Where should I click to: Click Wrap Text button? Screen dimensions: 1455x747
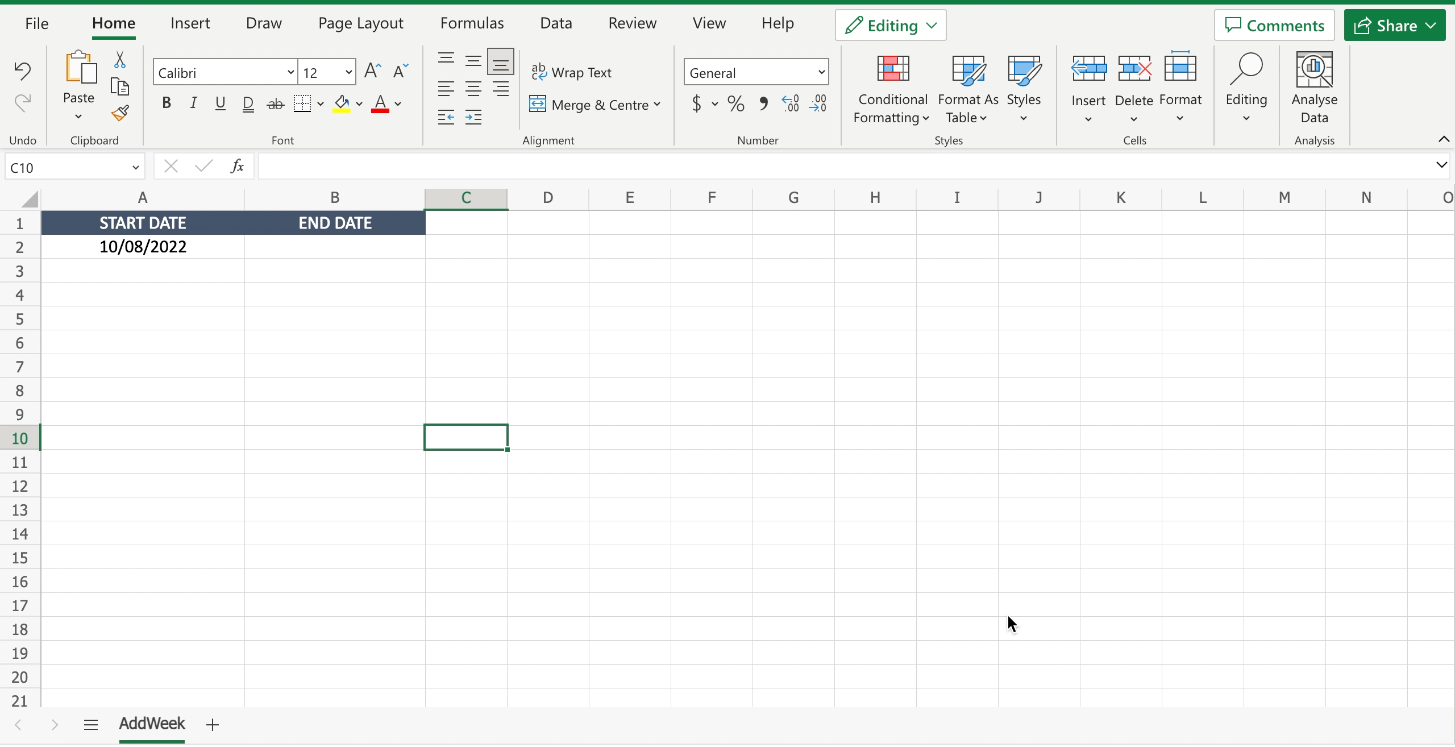[x=572, y=72]
